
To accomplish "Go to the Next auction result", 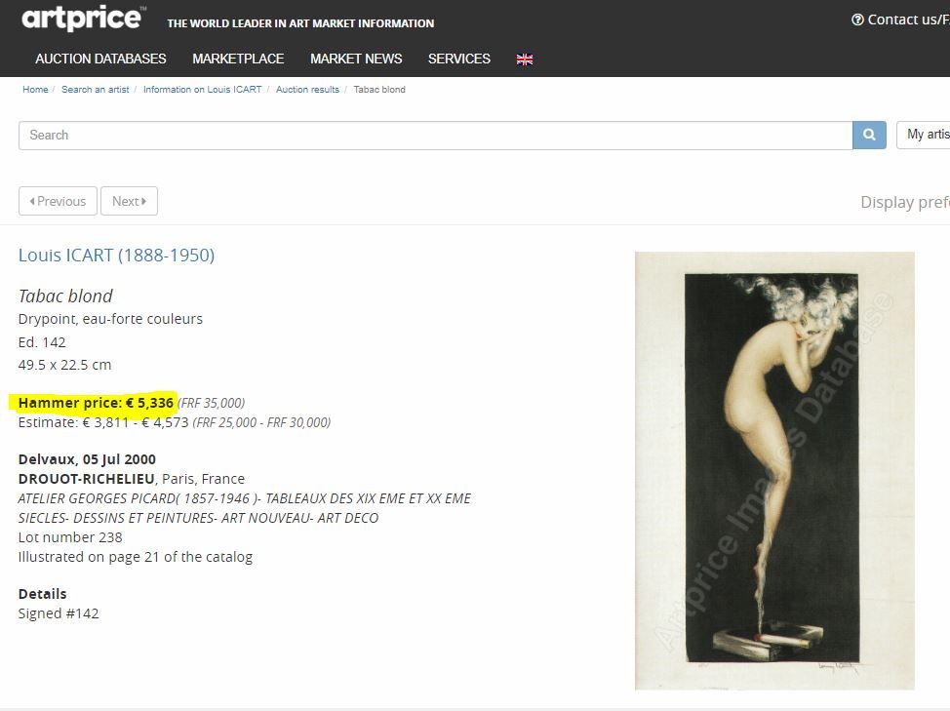I will click(129, 201).
